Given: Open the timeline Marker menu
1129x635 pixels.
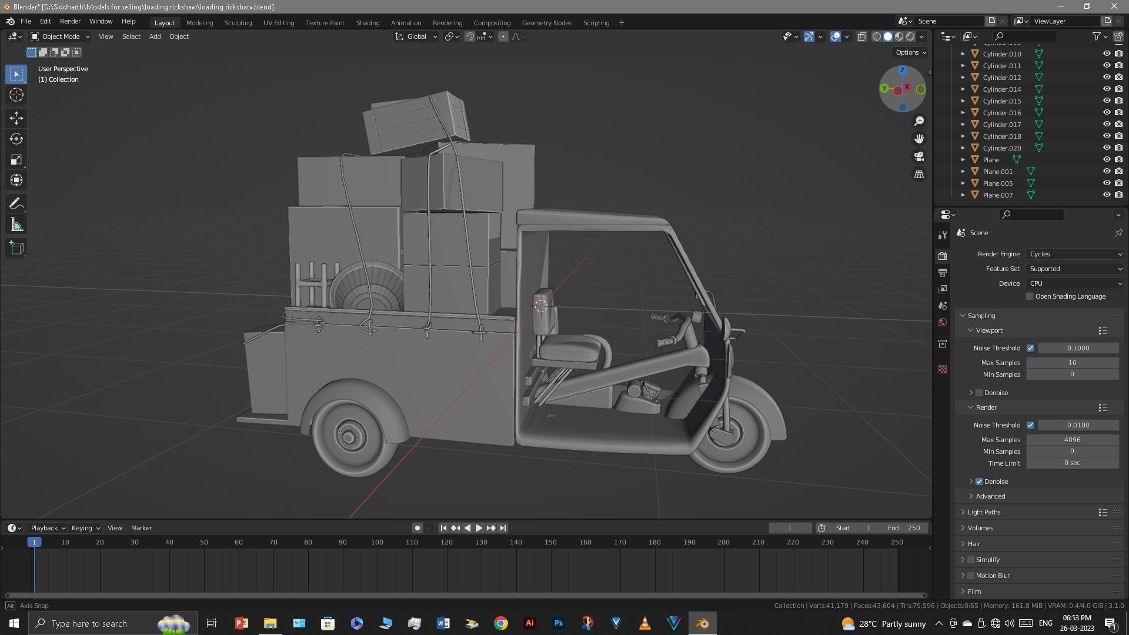Looking at the screenshot, I should 141,528.
